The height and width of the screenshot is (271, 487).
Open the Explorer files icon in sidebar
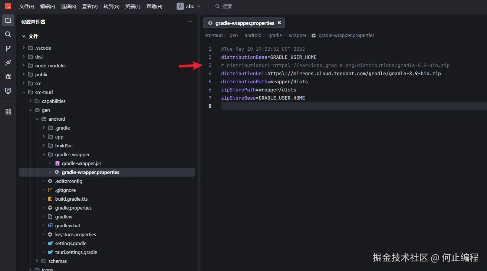coord(8,20)
